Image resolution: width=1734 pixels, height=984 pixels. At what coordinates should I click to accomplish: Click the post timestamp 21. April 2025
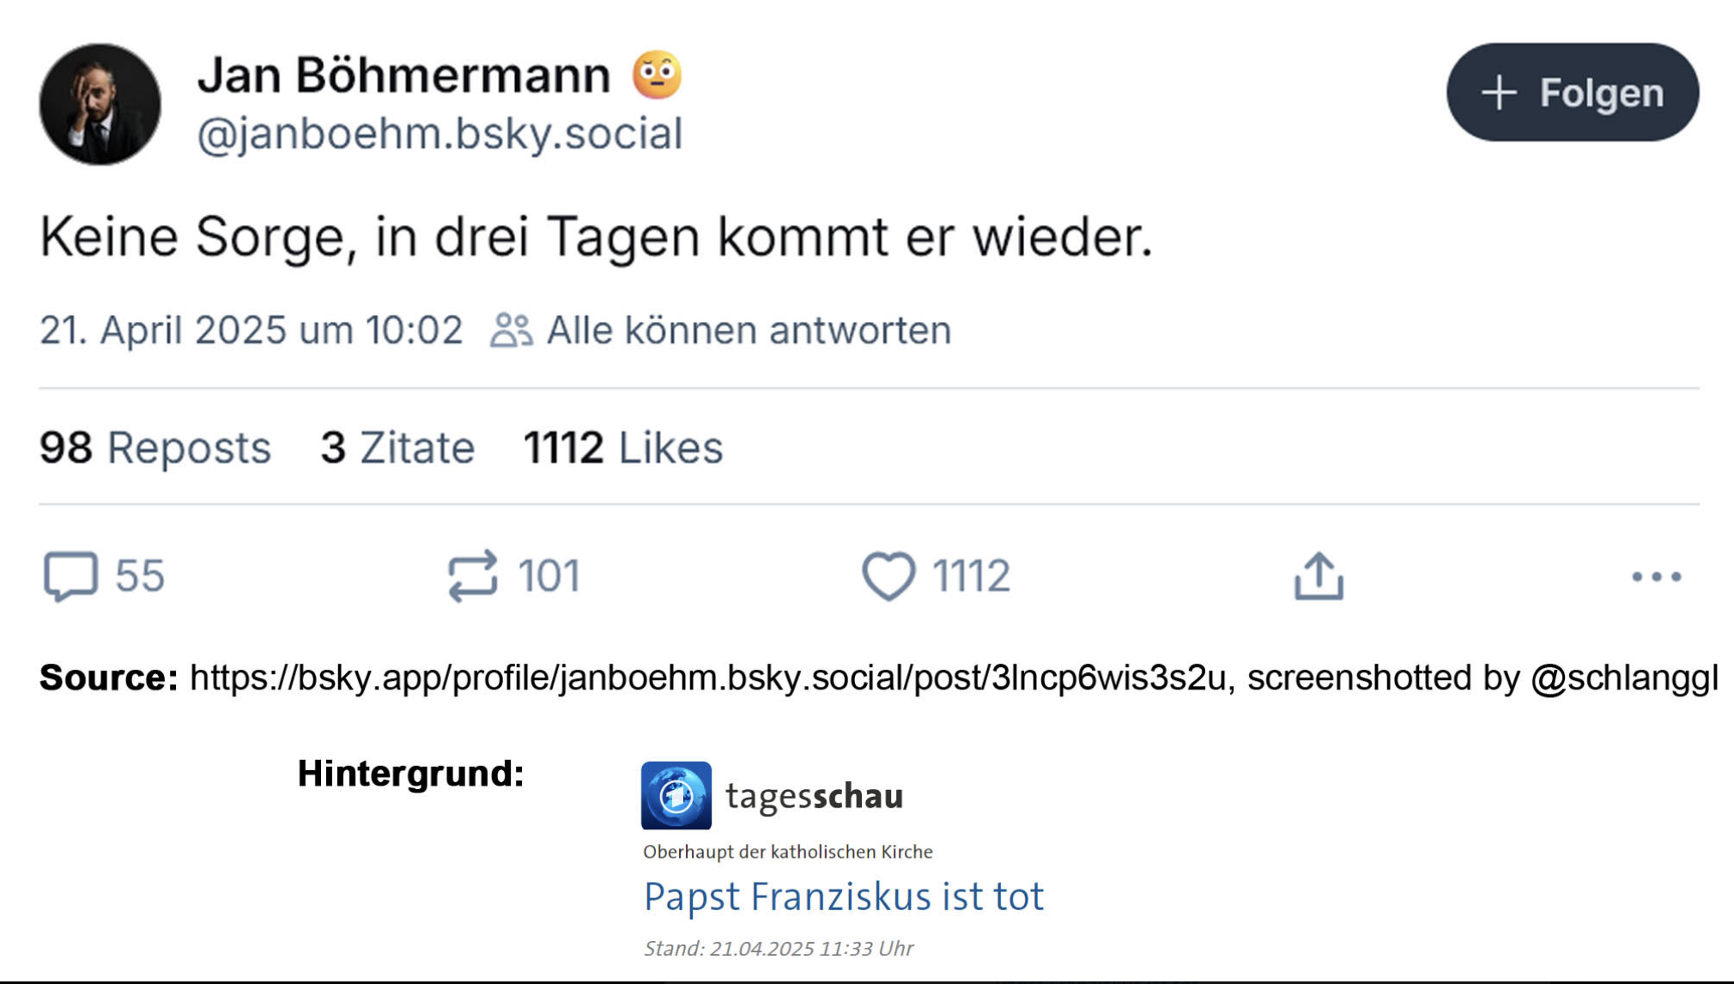251,331
